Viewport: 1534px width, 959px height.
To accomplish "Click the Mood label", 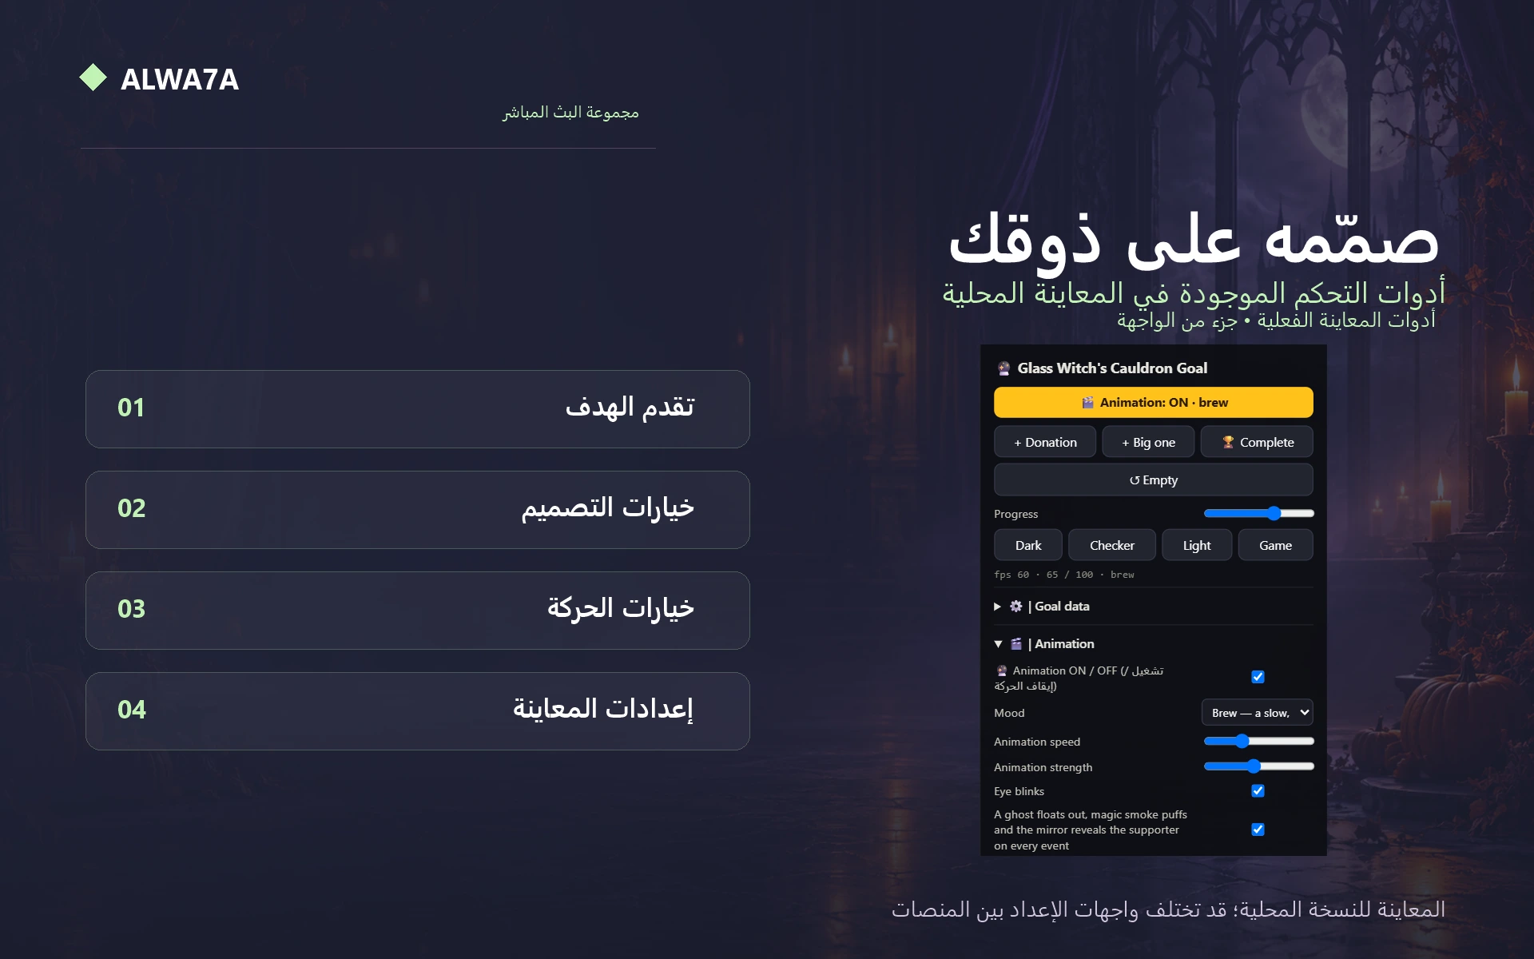I will pos(1009,713).
